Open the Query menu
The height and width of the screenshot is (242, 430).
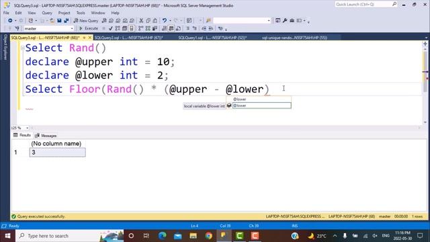47,13
